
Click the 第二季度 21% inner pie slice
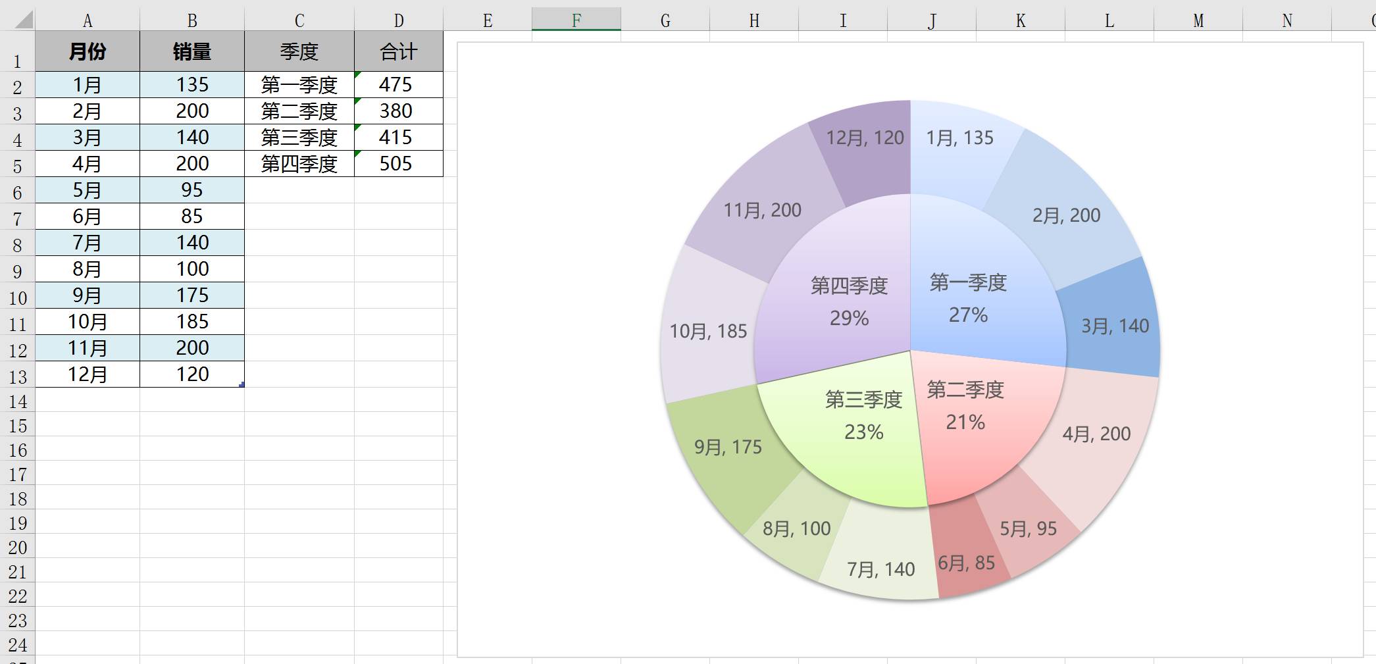981,421
